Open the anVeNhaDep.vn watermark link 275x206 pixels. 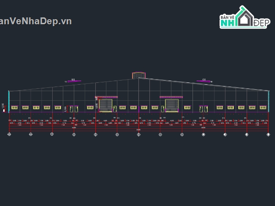pyautogui.click(x=36, y=21)
